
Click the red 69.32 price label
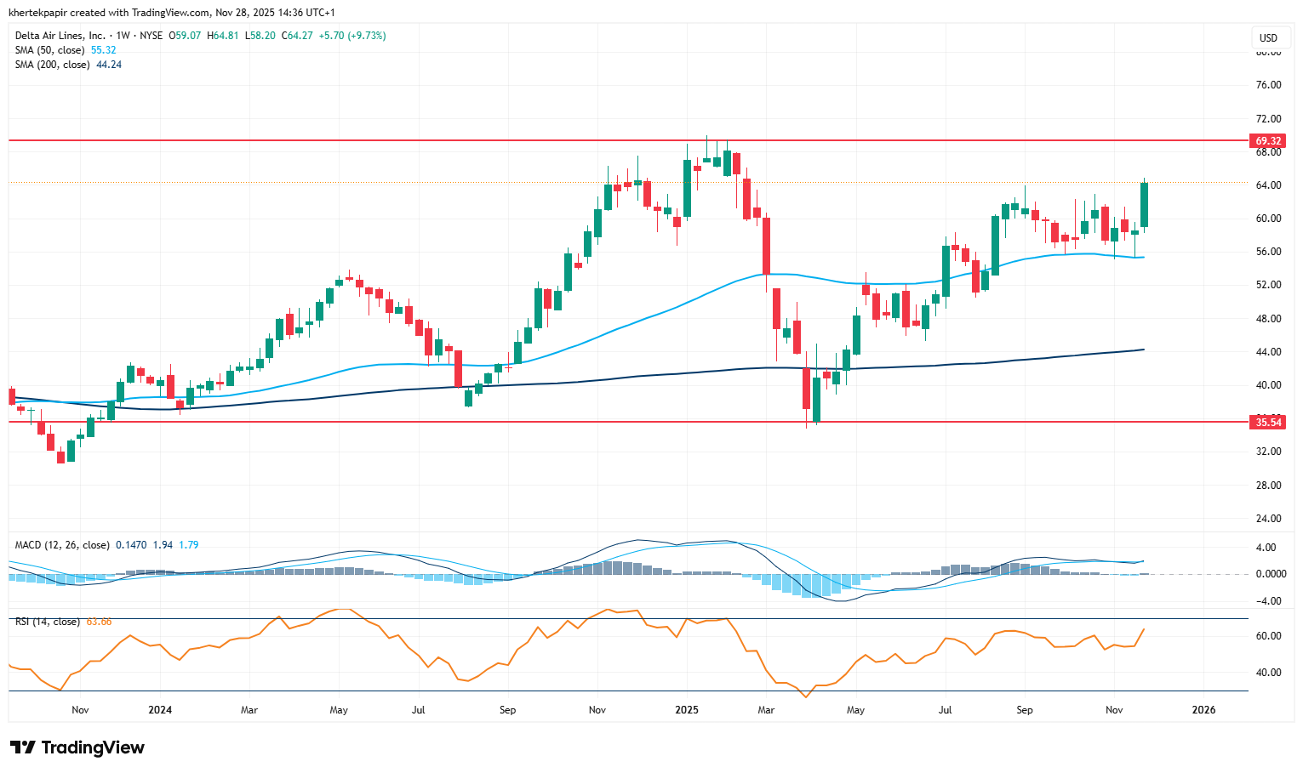click(x=1267, y=141)
